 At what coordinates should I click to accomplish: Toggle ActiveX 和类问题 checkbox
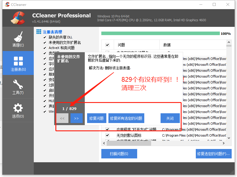tap(45, 48)
